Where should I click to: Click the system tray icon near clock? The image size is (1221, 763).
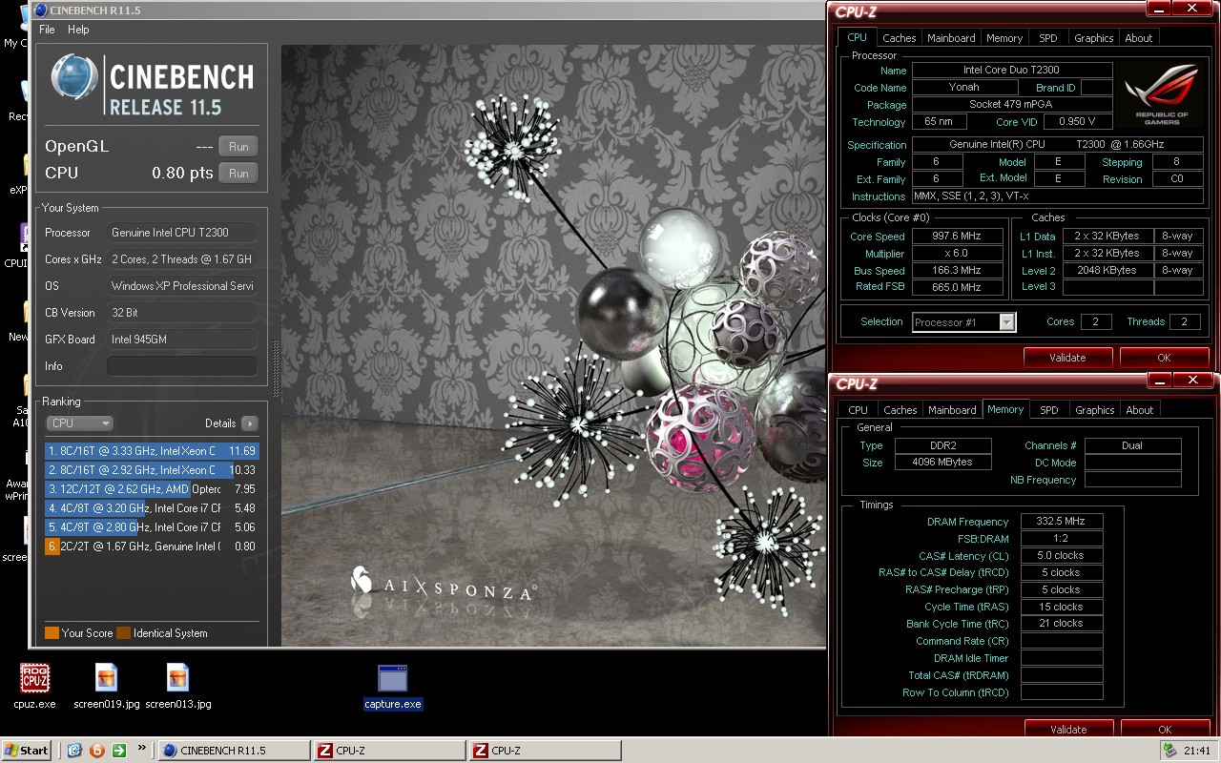(x=1169, y=751)
